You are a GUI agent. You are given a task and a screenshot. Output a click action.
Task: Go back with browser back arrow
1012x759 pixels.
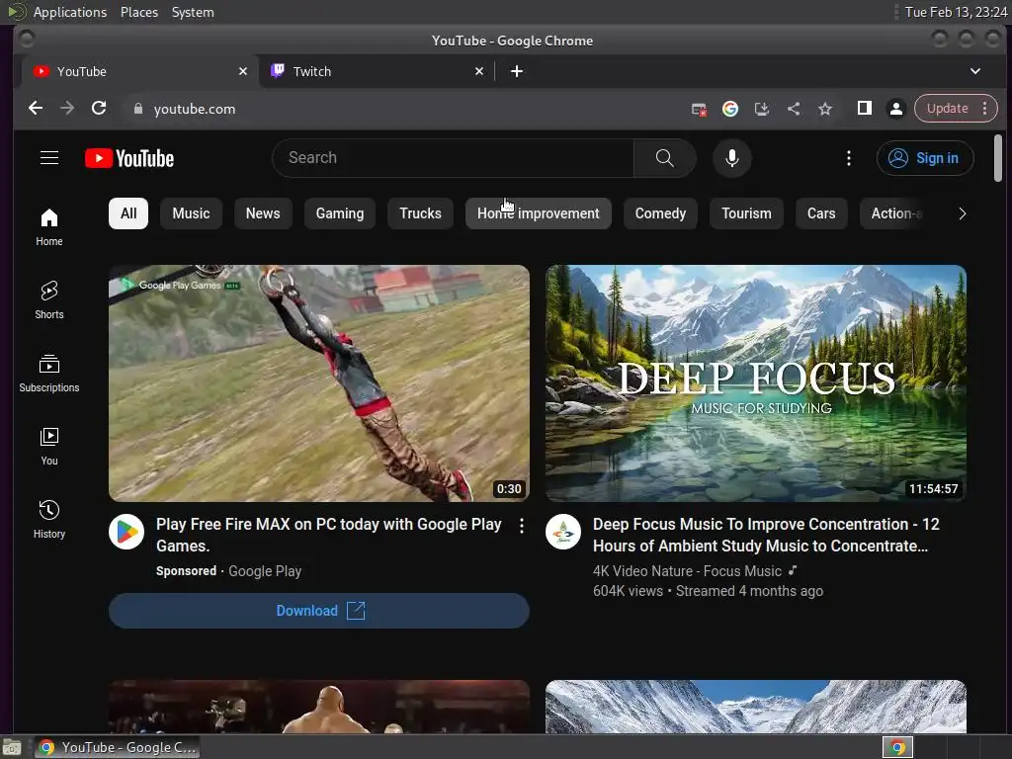coord(36,109)
